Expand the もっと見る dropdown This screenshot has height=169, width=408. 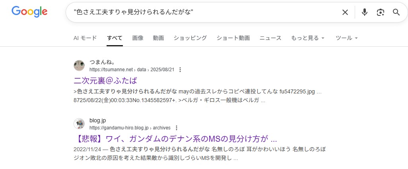coord(308,38)
